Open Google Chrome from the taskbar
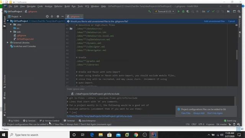Image resolution: width=245 pixels, height=138 pixels. (x=136, y=135)
